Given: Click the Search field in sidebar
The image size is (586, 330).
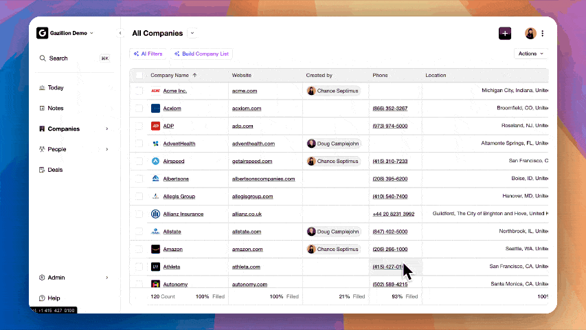Looking at the screenshot, I should [74, 58].
